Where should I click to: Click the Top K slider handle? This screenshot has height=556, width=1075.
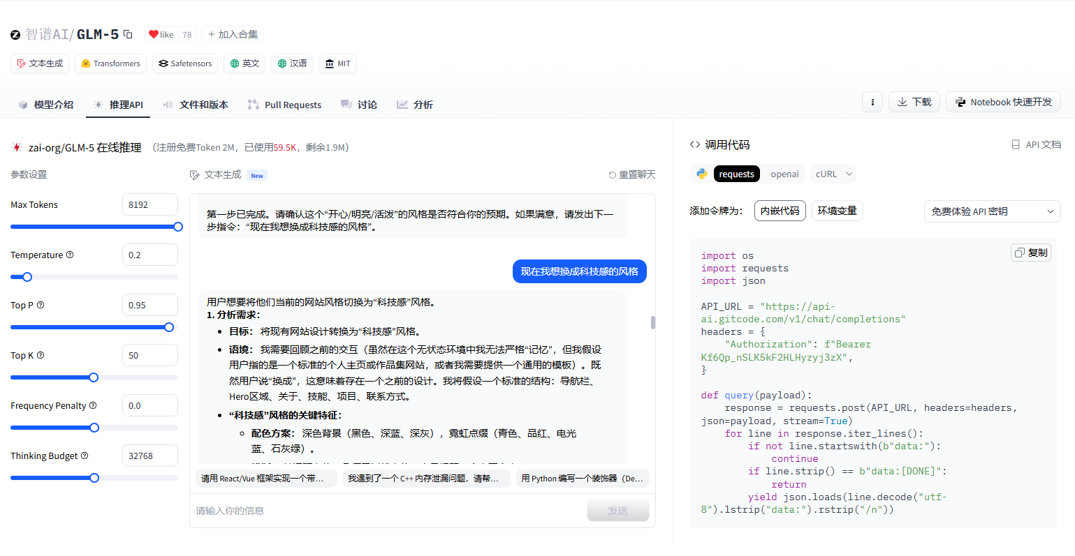coord(94,377)
